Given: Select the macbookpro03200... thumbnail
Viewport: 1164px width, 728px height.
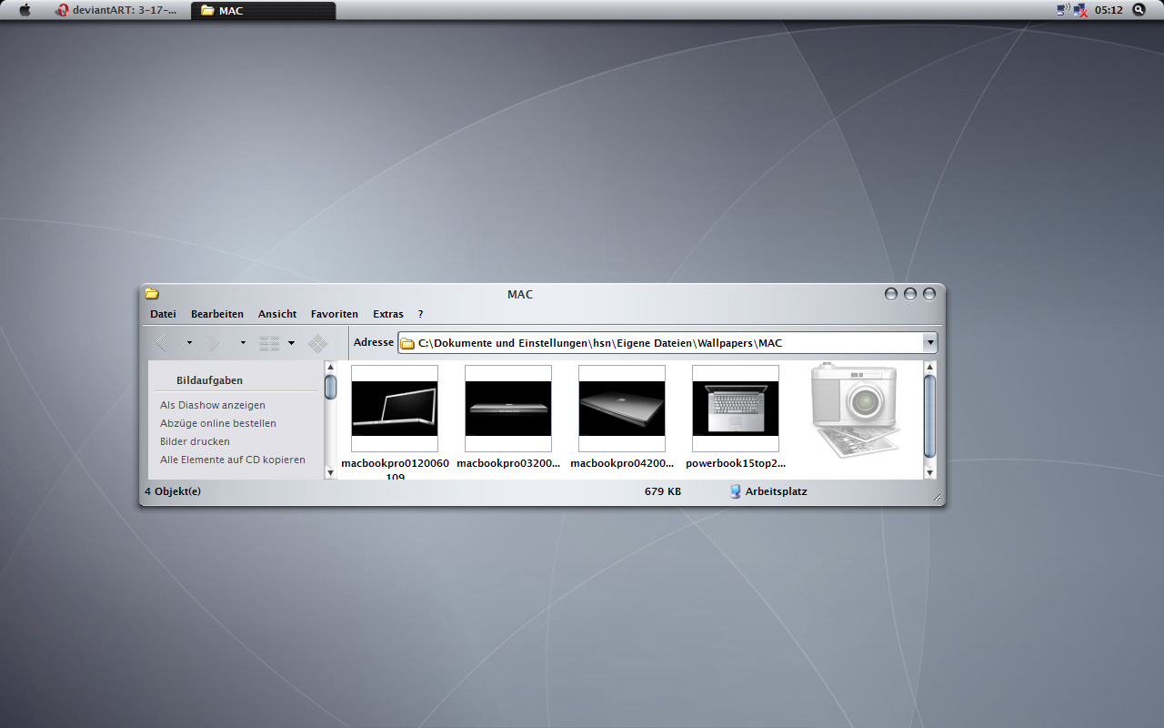Looking at the screenshot, I should click(x=508, y=409).
